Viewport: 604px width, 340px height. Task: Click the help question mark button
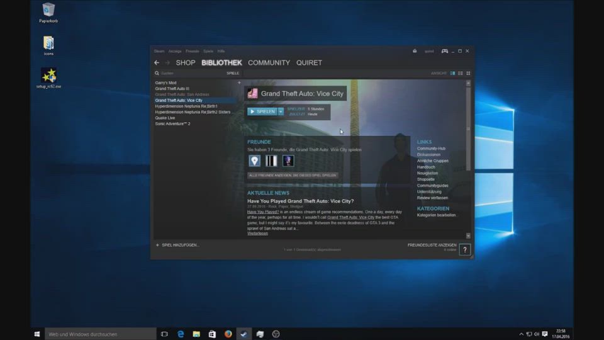[465, 250]
